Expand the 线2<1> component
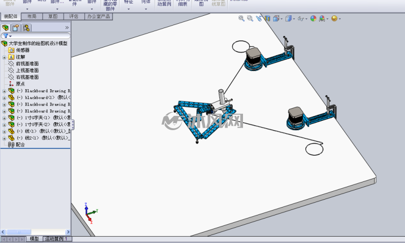Viewport: 405px width, 243px height. pos(4,138)
